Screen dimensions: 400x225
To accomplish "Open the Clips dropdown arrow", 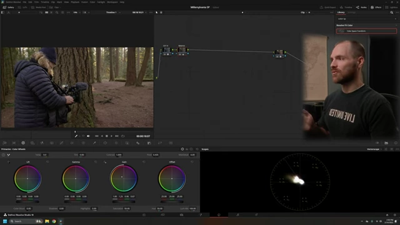I will click(60, 7).
